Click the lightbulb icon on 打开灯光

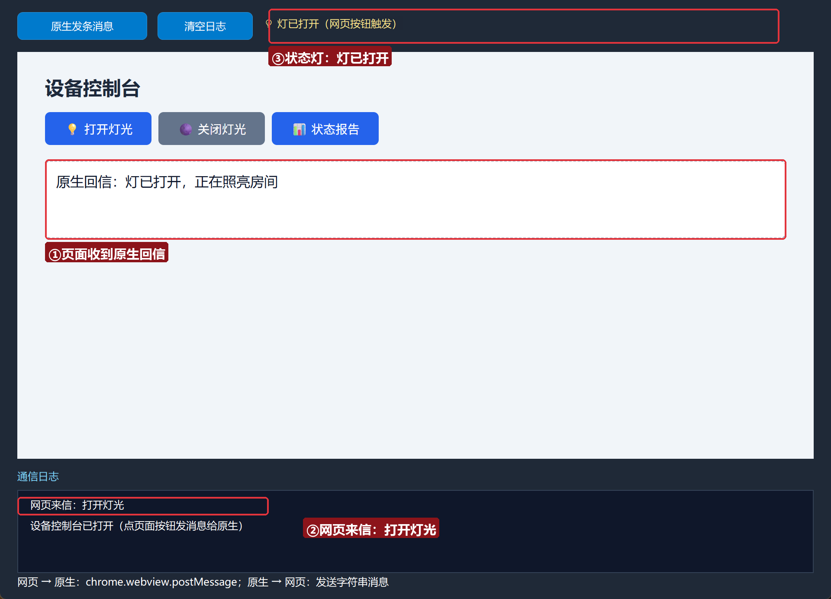tap(72, 129)
